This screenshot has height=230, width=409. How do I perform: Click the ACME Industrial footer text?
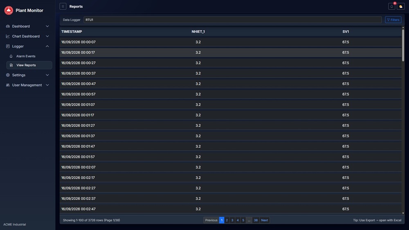click(x=15, y=225)
